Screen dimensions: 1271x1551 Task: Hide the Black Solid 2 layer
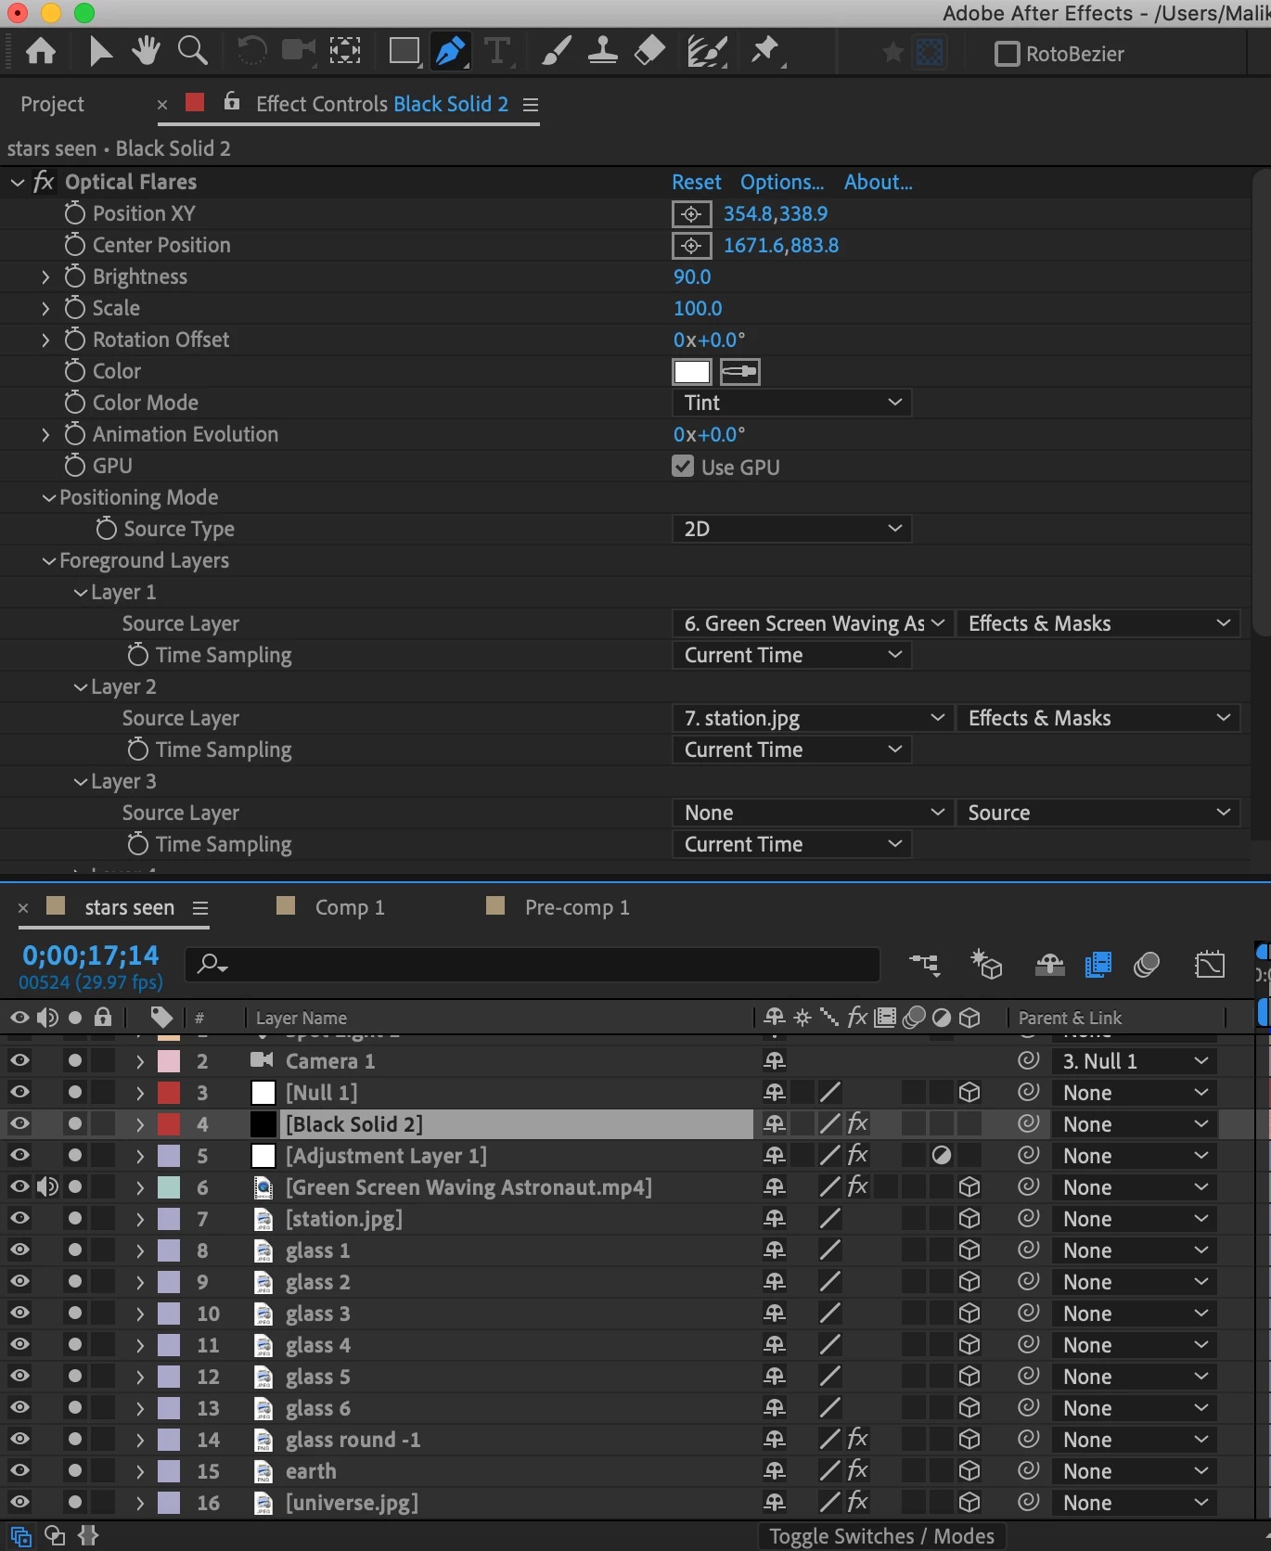pos(19,1123)
